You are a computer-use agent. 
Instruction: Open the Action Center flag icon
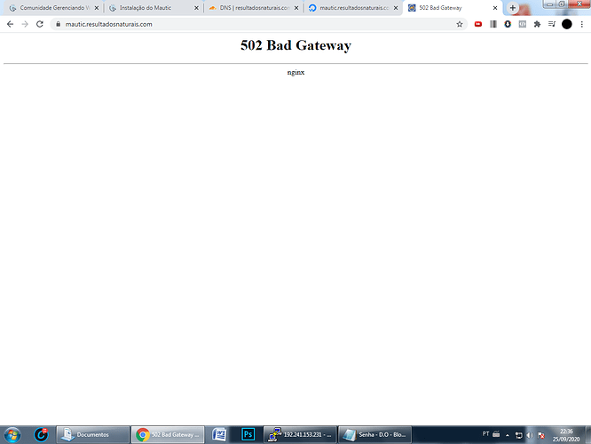(541, 435)
